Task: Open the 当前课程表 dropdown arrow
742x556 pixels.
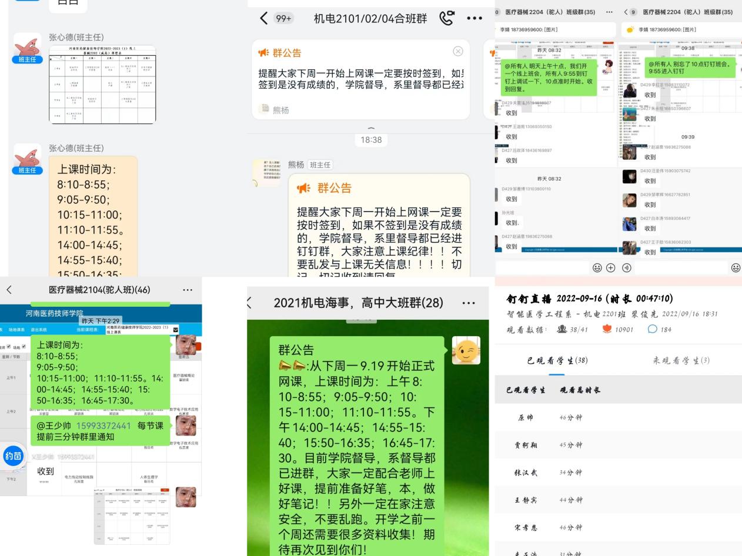Action: (175, 330)
